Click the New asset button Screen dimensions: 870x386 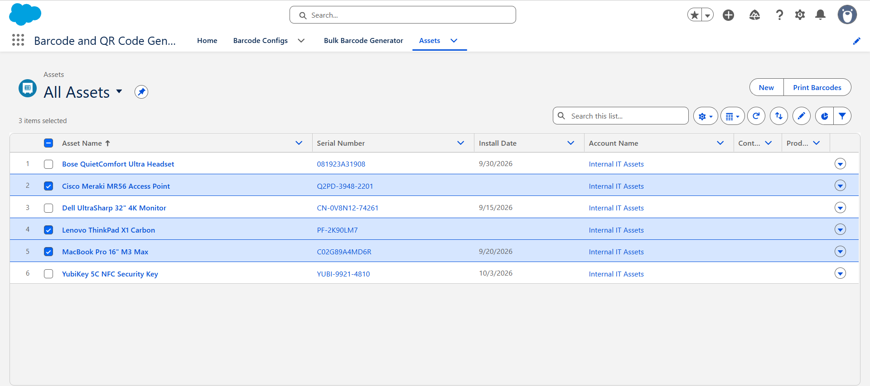click(x=767, y=87)
